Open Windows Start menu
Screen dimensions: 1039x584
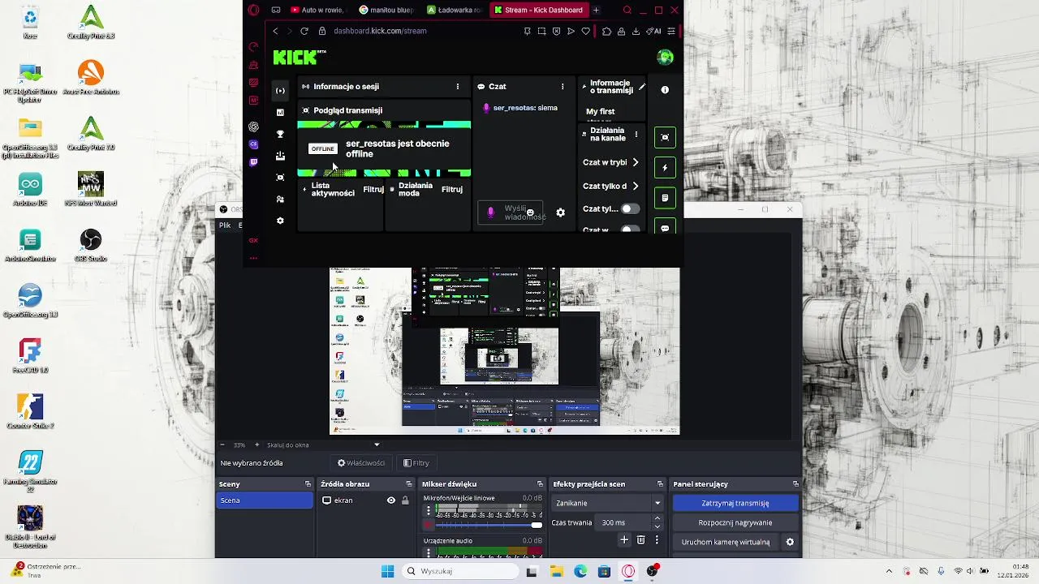tap(388, 571)
